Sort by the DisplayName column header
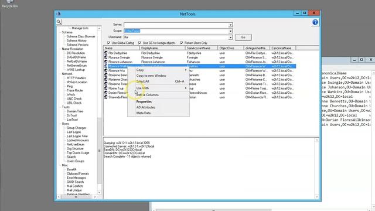The height and width of the screenshot is (211, 375). point(162,48)
